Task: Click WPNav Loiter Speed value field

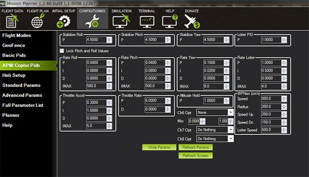Action: [271, 130]
